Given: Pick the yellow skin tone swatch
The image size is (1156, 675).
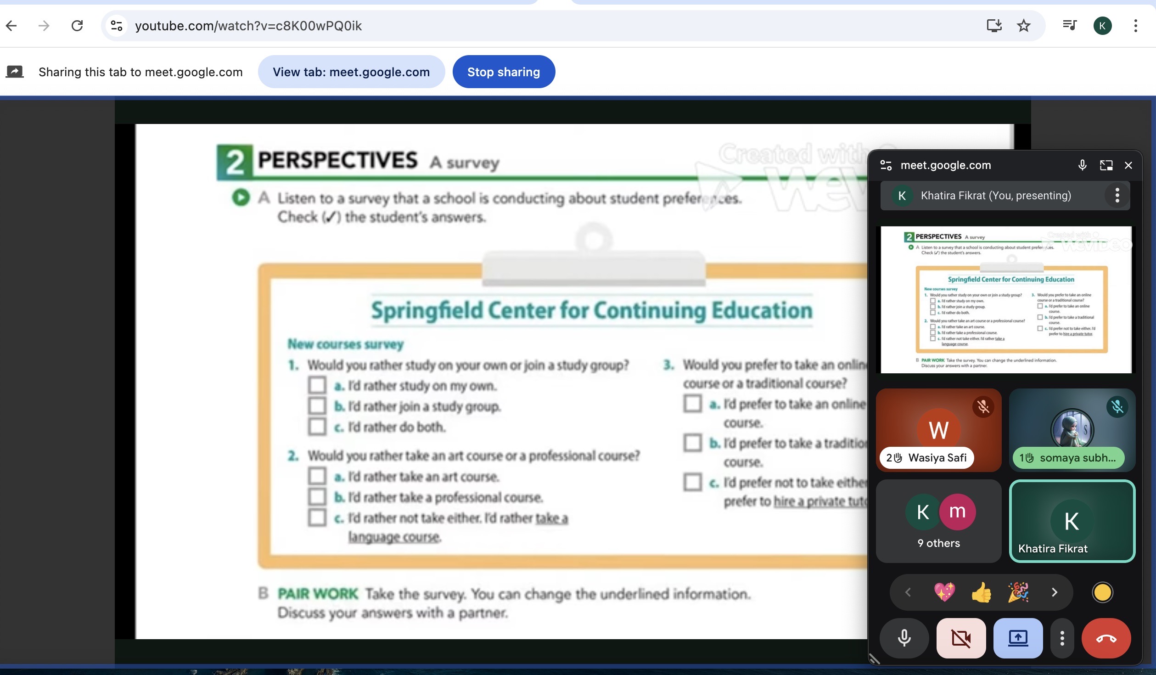Looking at the screenshot, I should pyautogui.click(x=1102, y=592).
